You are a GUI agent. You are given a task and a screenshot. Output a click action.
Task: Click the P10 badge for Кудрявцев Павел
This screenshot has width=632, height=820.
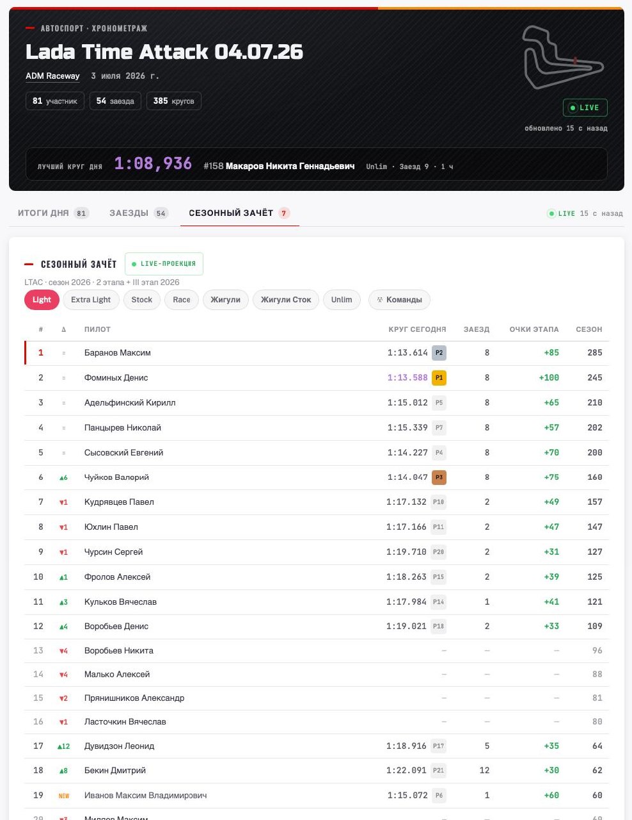(438, 502)
